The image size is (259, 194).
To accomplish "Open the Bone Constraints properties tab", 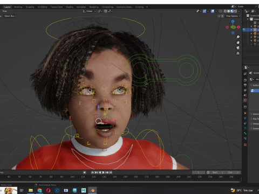I will click(x=245, y=138).
